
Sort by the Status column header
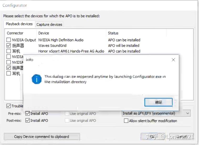pos(113,33)
